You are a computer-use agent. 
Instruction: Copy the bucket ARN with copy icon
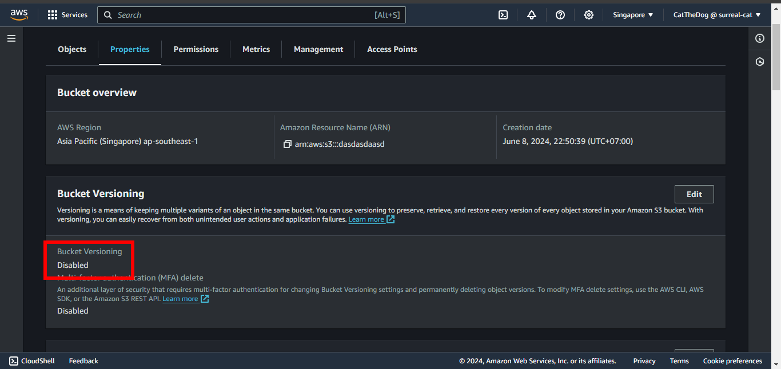coord(287,144)
